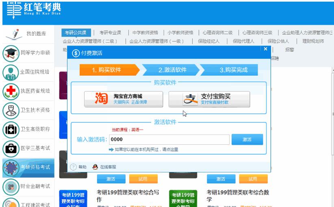
Task: Click the right 激活 button under 付费激活 dialog
Action: pyautogui.click(x=221, y=179)
